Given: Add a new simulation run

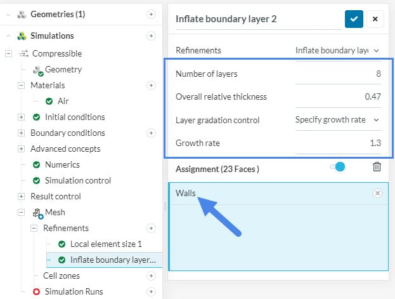Looking at the screenshot, I should coord(151,291).
